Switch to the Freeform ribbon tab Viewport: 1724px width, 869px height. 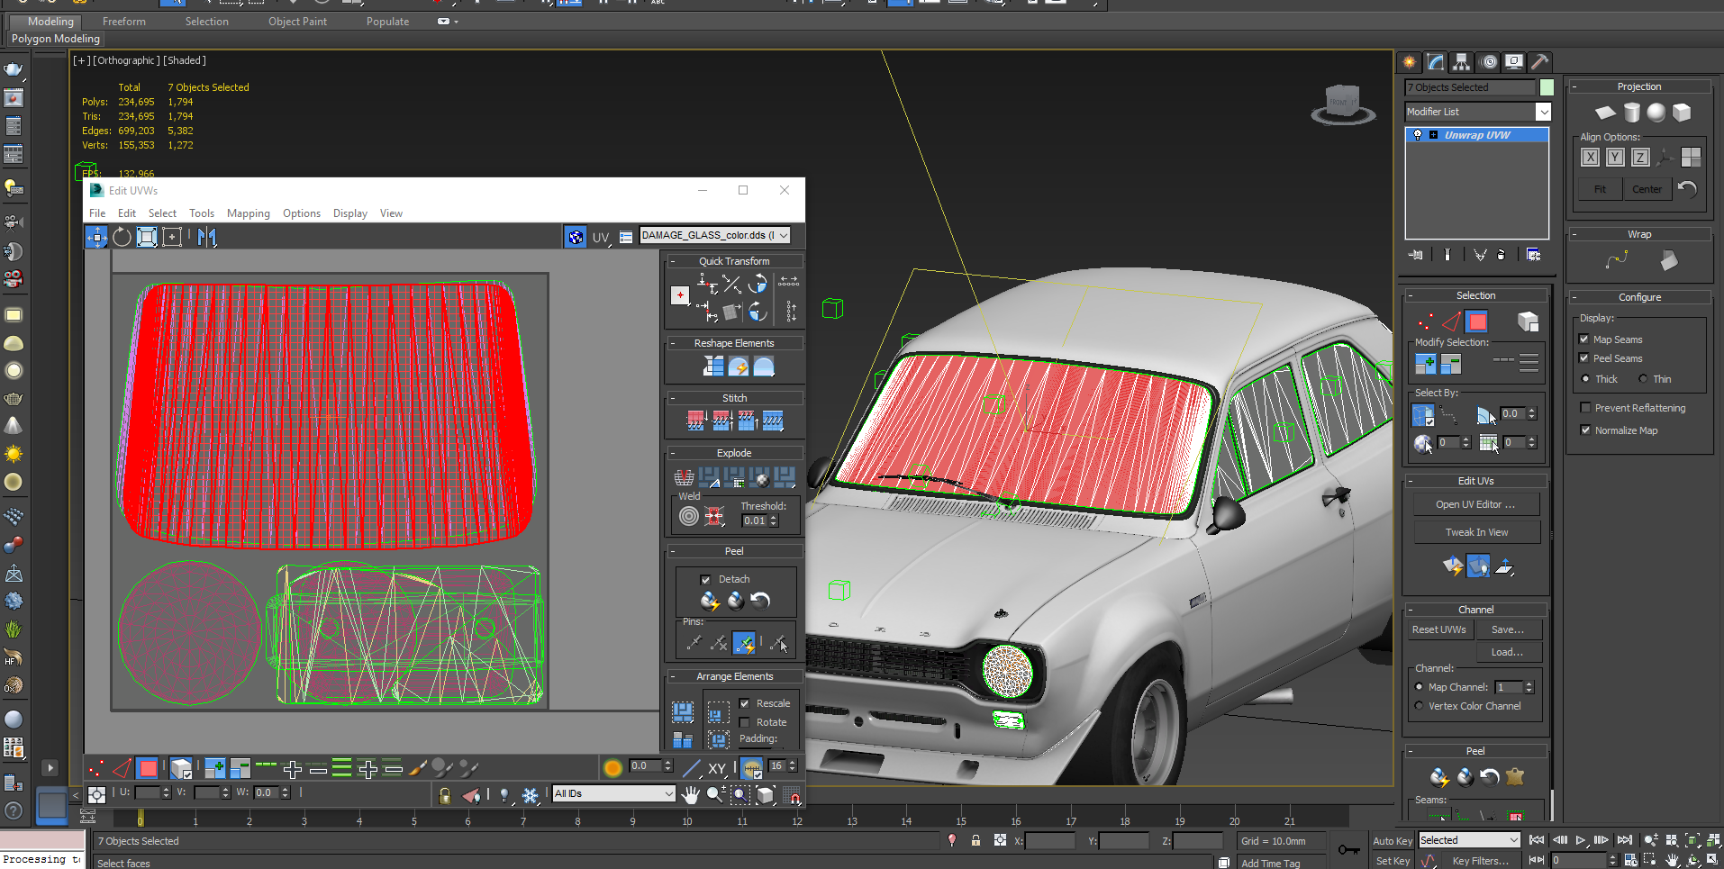point(124,22)
